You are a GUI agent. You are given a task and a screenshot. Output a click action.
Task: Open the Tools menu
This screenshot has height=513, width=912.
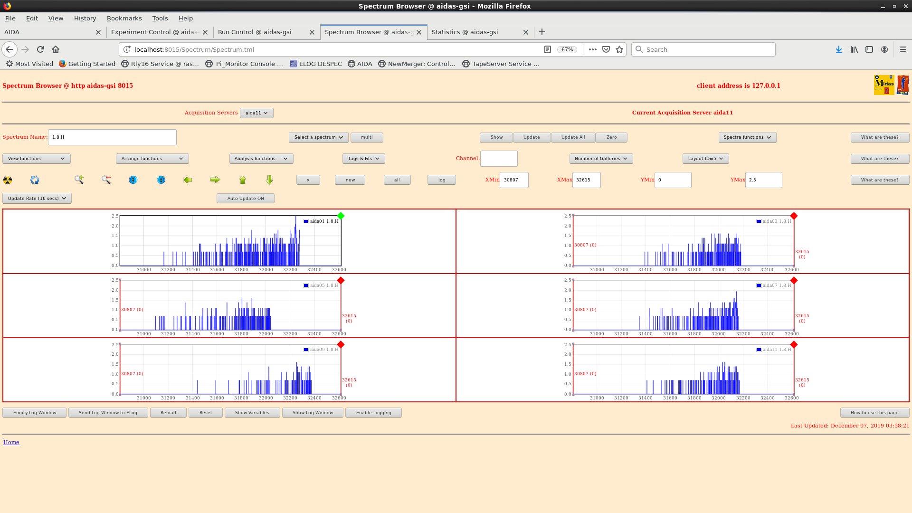(x=160, y=18)
